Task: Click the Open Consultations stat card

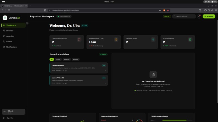Action: pos(67,42)
